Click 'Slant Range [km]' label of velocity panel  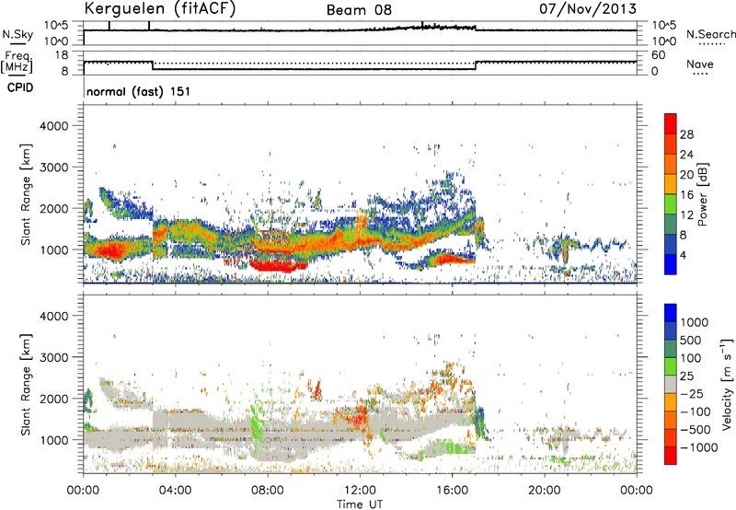click(26, 384)
